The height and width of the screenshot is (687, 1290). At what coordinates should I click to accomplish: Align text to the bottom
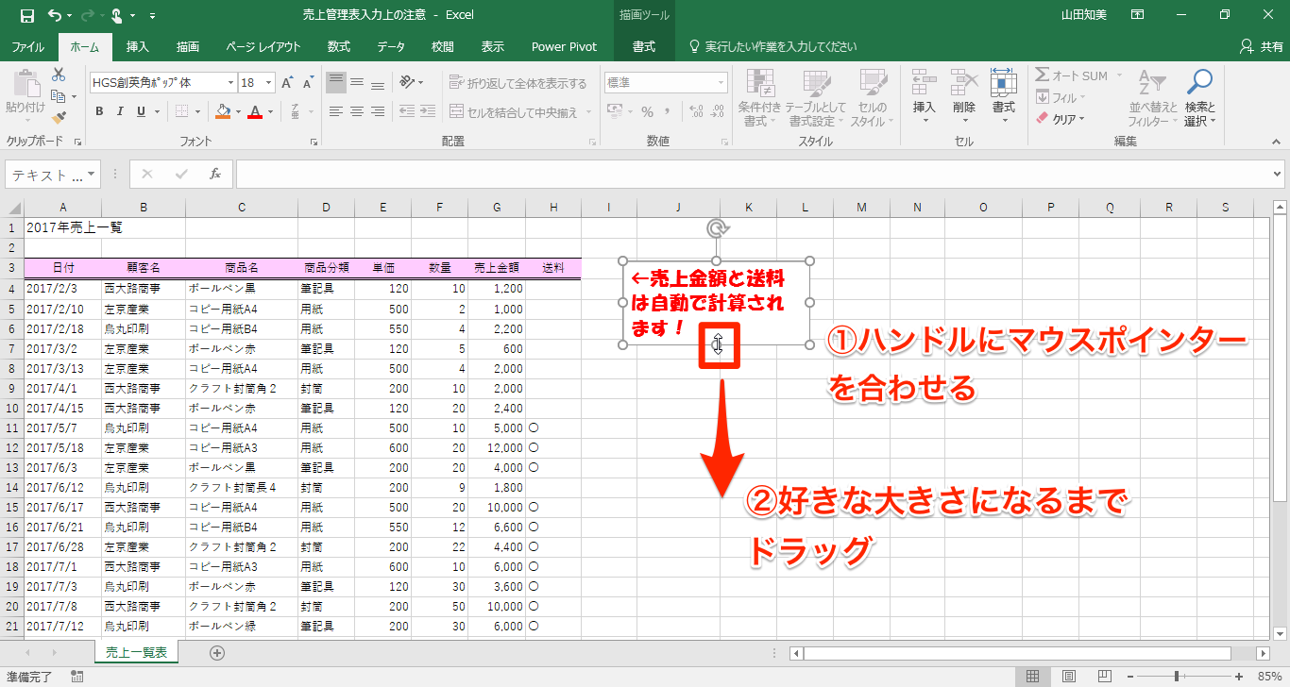tap(378, 83)
